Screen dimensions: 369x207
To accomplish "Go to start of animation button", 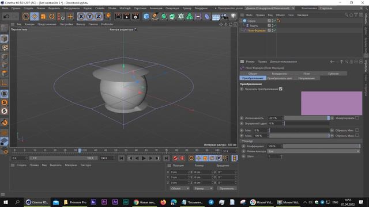I will pyautogui.click(x=121, y=159).
